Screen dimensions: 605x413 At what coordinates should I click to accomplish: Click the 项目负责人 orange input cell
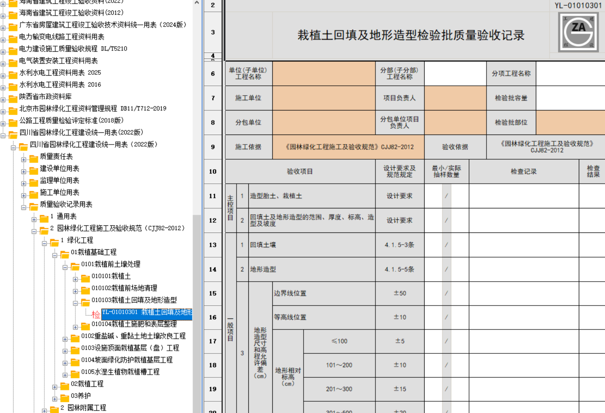point(455,98)
